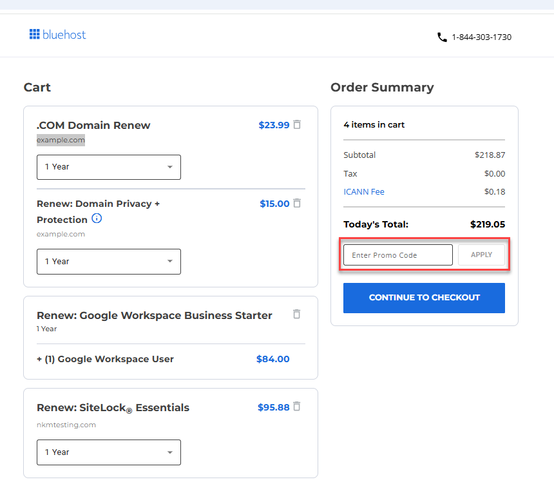Select the highlighted example.com domain text
The height and width of the screenshot is (493, 554).
(61, 140)
